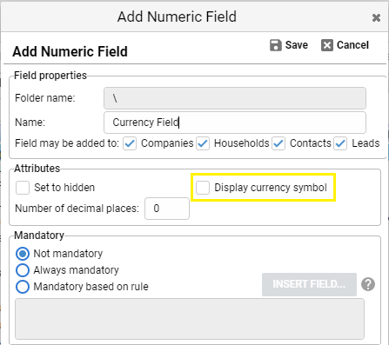Screen dimensions: 389x345
Task: Enable the Set to hidden checkbox
Action: (23, 188)
